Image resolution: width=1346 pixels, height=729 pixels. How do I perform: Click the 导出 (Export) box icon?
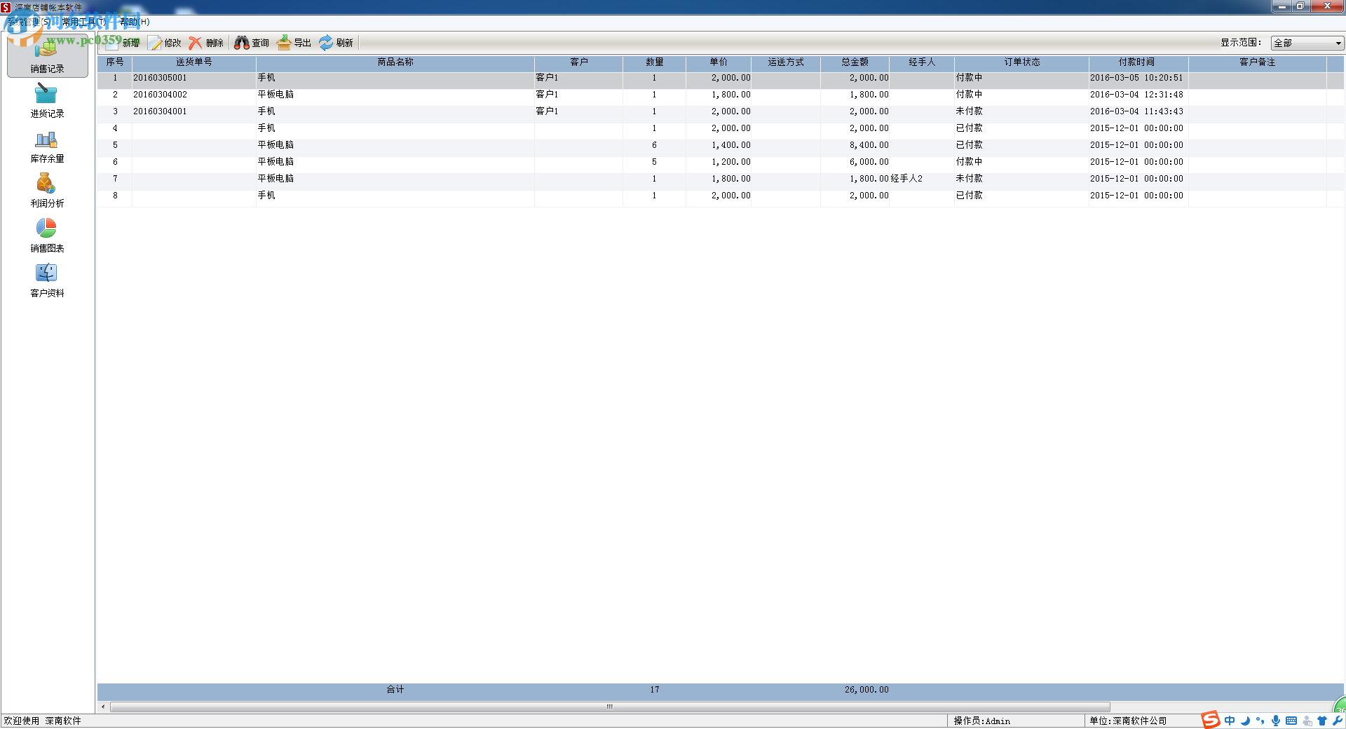tap(283, 43)
